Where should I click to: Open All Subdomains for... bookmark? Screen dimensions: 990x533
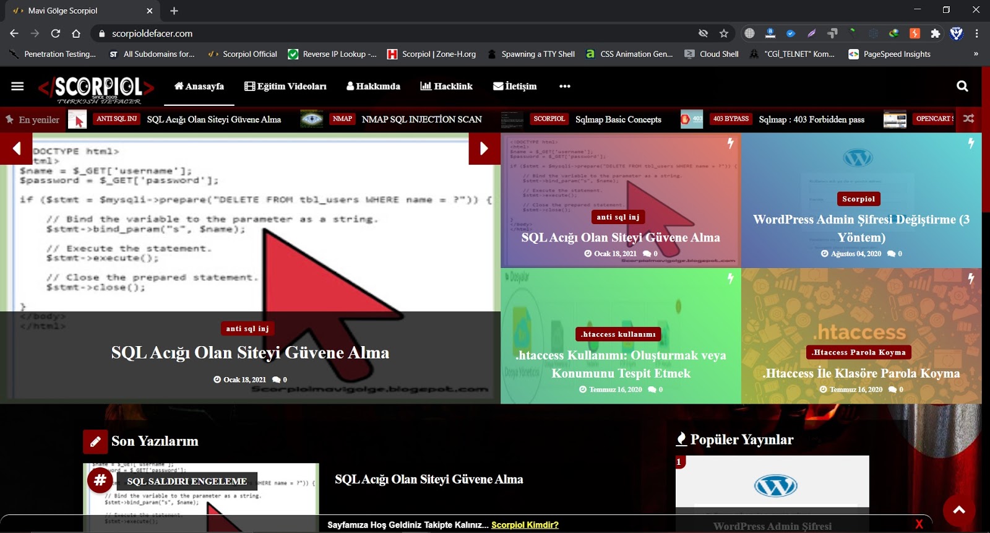pyautogui.click(x=152, y=54)
